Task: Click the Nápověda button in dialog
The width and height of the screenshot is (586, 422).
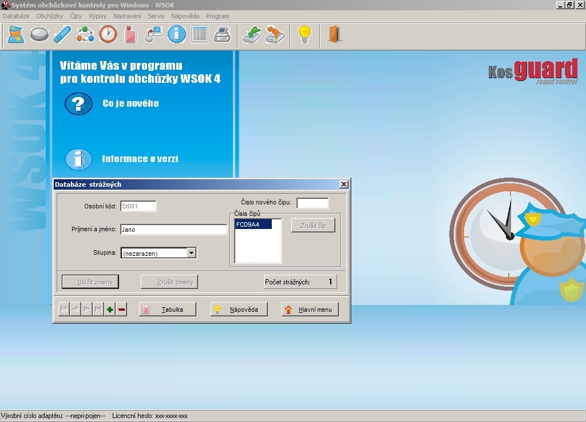Action: click(239, 310)
